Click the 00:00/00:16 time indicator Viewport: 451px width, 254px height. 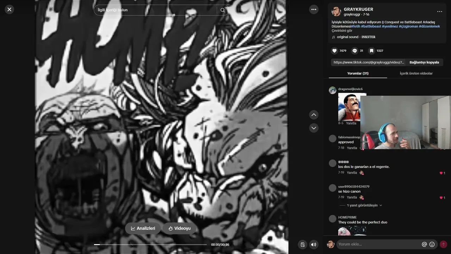pyautogui.click(x=220, y=244)
